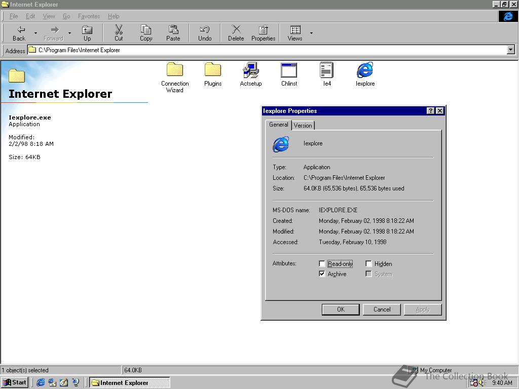Click the Iexplore name field in the dialog

coord(313,143)
